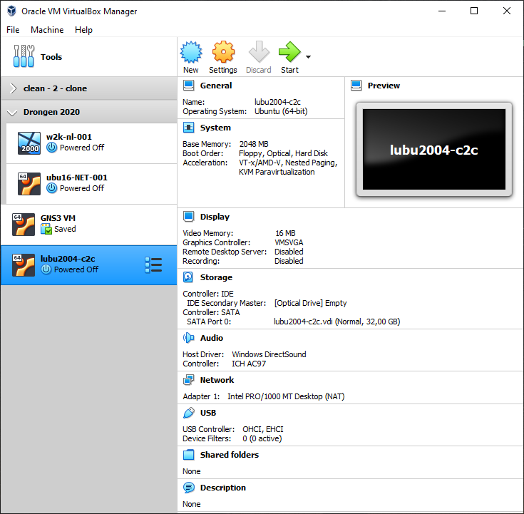
Task: Click the lubu2004-c2c machine menu icon
Action: tap(153, 265)
